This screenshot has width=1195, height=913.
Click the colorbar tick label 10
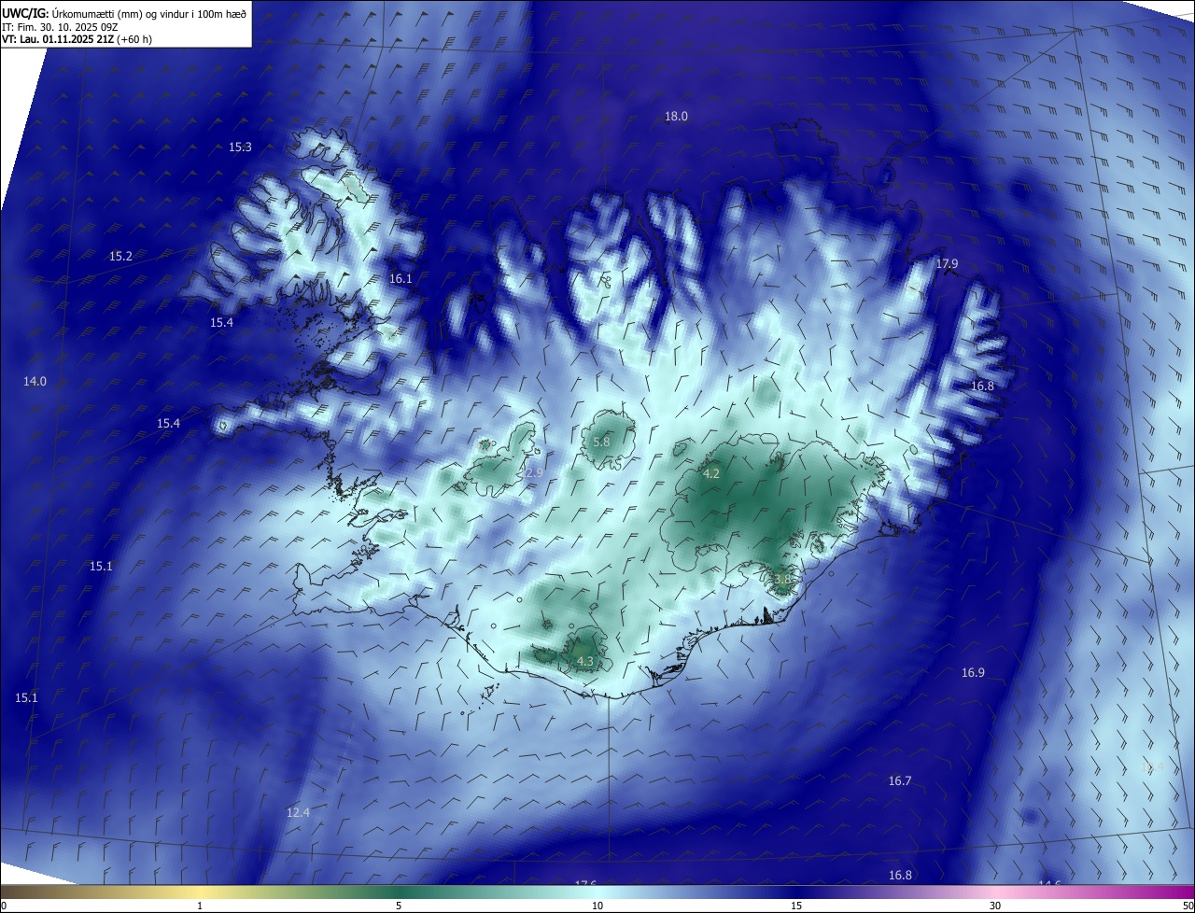[x=597, y=906]
